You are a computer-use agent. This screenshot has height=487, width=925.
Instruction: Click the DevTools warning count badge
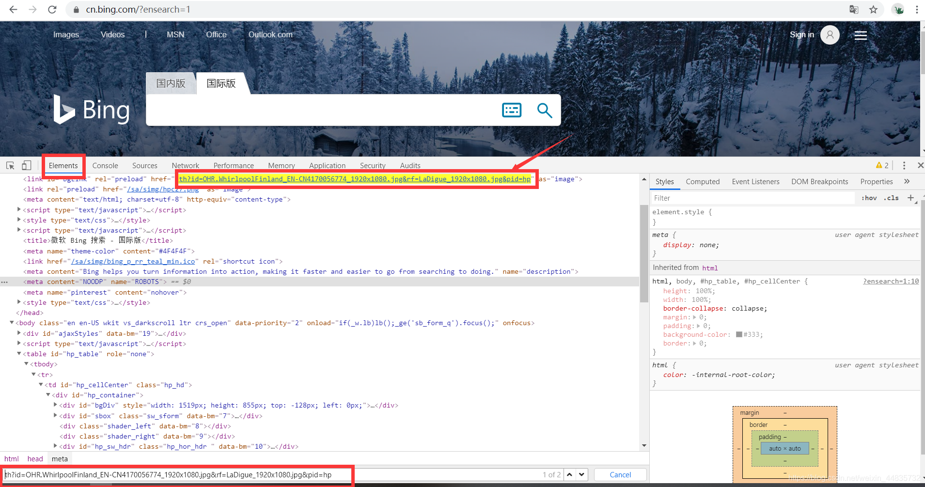tap(882, 165)
